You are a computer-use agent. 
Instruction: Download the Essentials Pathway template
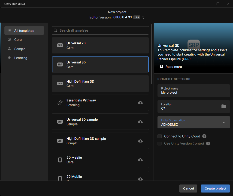pos(140,103)
